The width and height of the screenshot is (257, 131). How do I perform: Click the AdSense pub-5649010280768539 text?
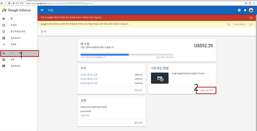[94, 107]
